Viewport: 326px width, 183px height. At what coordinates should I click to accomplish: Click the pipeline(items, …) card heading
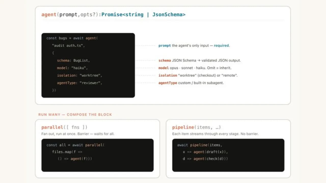pyautogui.click(x=196, y=127)
